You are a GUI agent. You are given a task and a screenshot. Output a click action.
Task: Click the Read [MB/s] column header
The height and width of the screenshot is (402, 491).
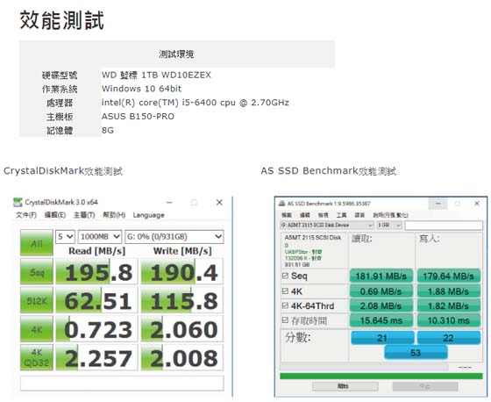pos(96,251)
